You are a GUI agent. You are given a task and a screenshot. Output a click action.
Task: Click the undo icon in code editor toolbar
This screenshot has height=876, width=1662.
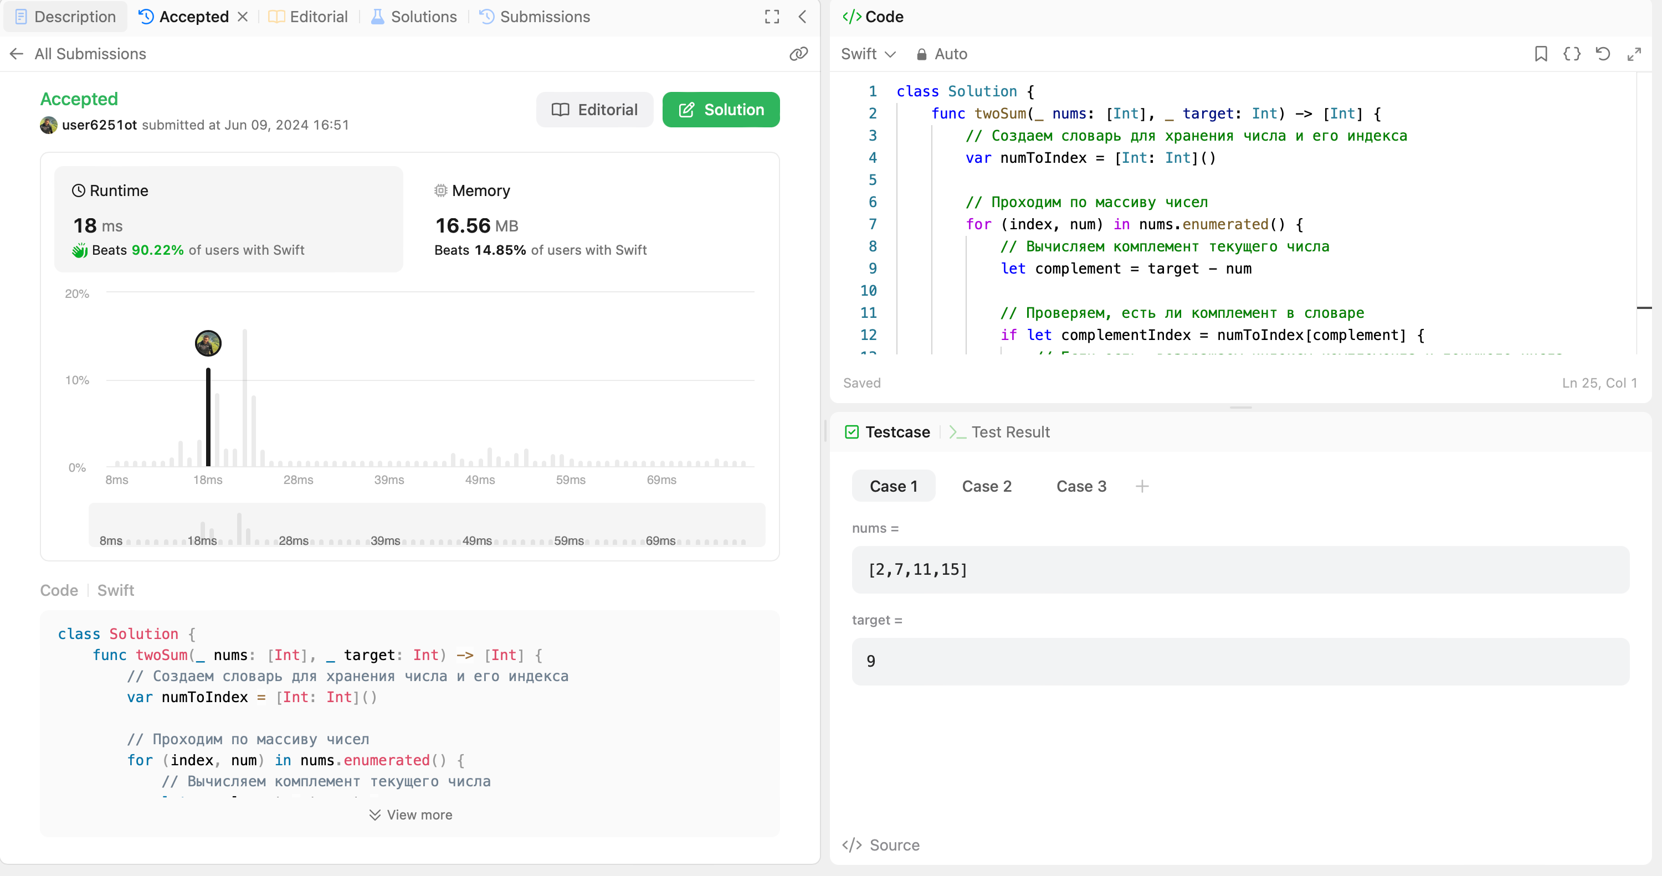1603,53
